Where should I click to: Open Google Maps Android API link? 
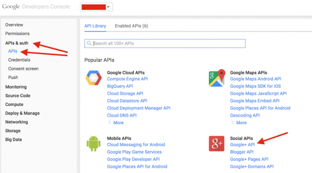click(x=256, y=79)
